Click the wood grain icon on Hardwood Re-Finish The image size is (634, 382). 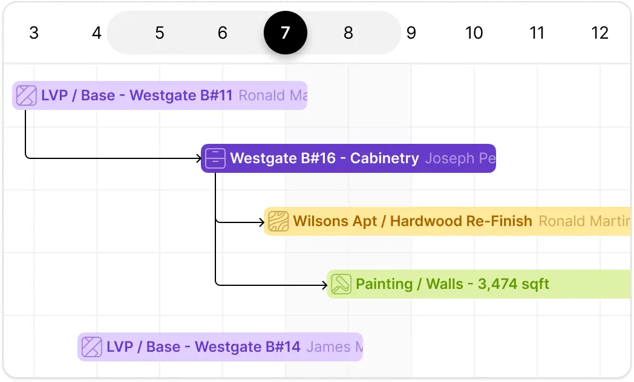click(x=279, y=221)
